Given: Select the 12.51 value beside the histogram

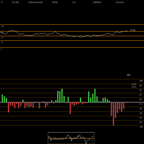Looking at the screenshot, I should (x=134, y=87).
